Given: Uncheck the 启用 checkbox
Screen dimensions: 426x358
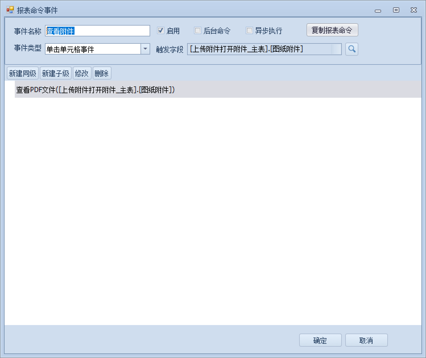Looking at the screenshot, I should pos(161,31).
